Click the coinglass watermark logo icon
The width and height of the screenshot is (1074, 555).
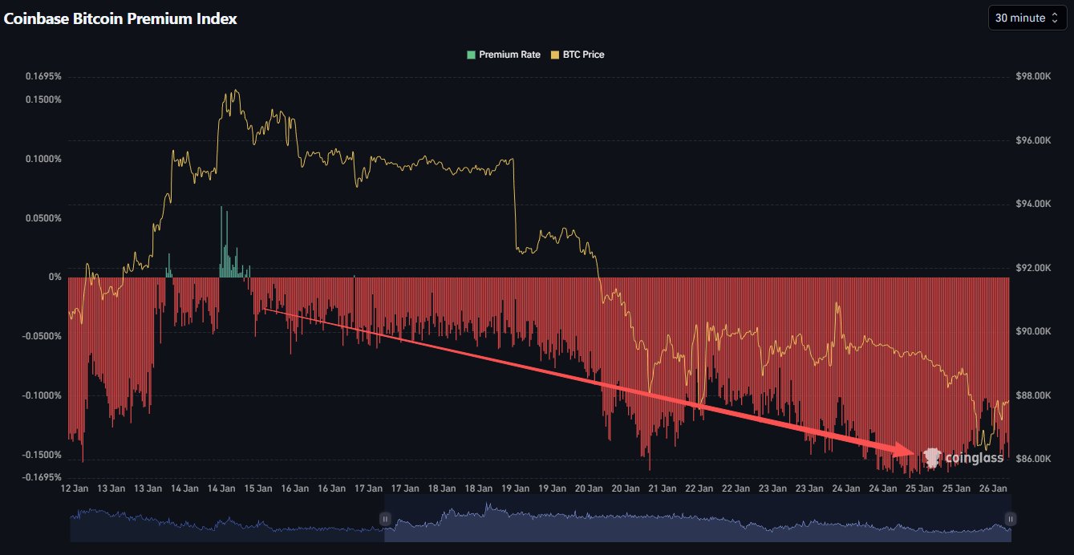(931, 458)
